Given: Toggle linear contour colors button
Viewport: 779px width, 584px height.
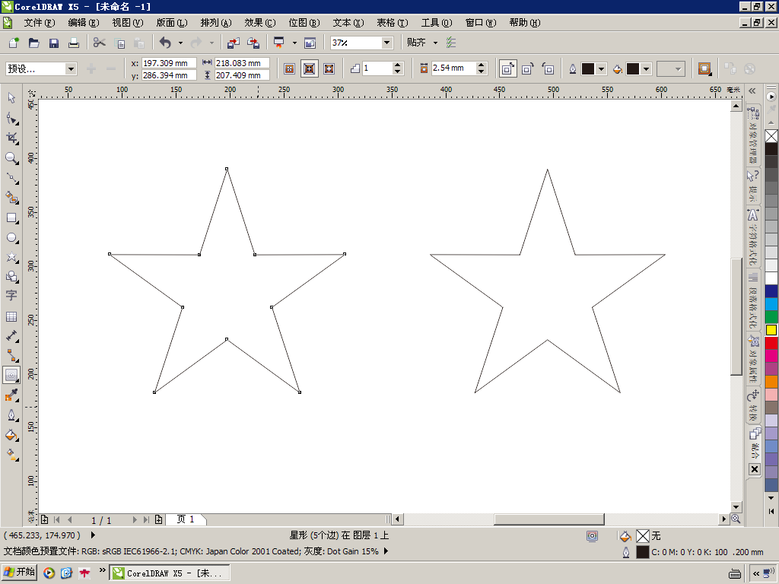Looking at the screenshot, I should click(x=507, y=68).
